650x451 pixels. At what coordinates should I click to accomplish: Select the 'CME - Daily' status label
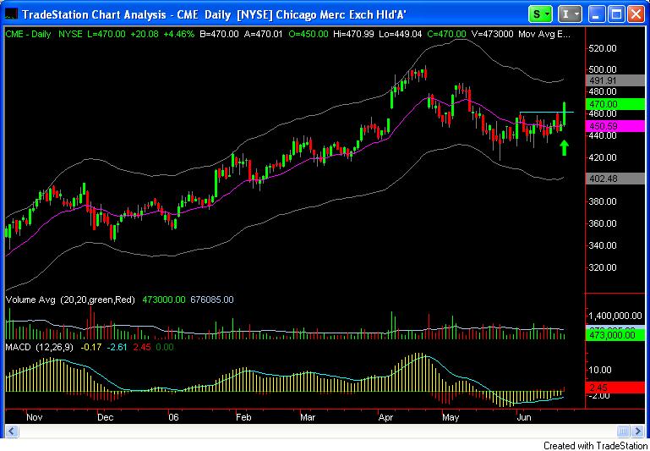(28, 35)
